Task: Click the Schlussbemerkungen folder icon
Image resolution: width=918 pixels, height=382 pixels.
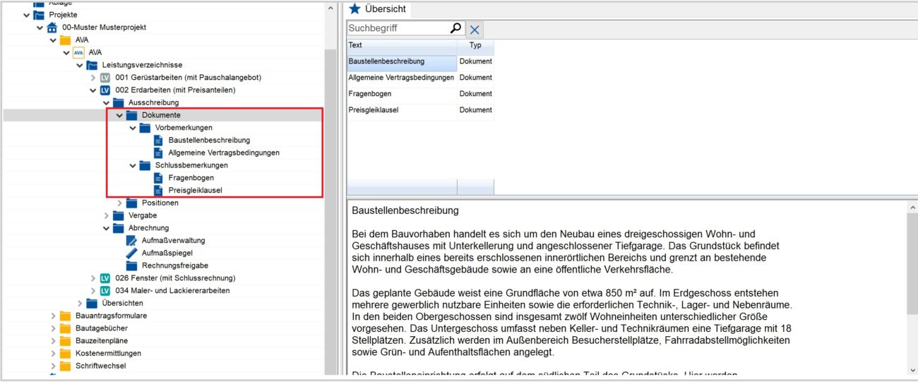Action: coord(145,165)
